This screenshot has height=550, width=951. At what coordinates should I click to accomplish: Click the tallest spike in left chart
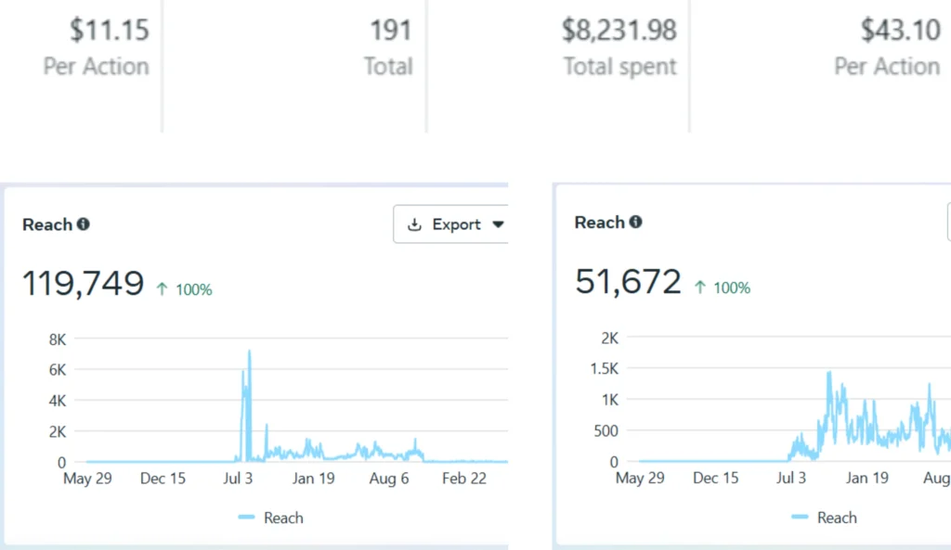point(249,352)
